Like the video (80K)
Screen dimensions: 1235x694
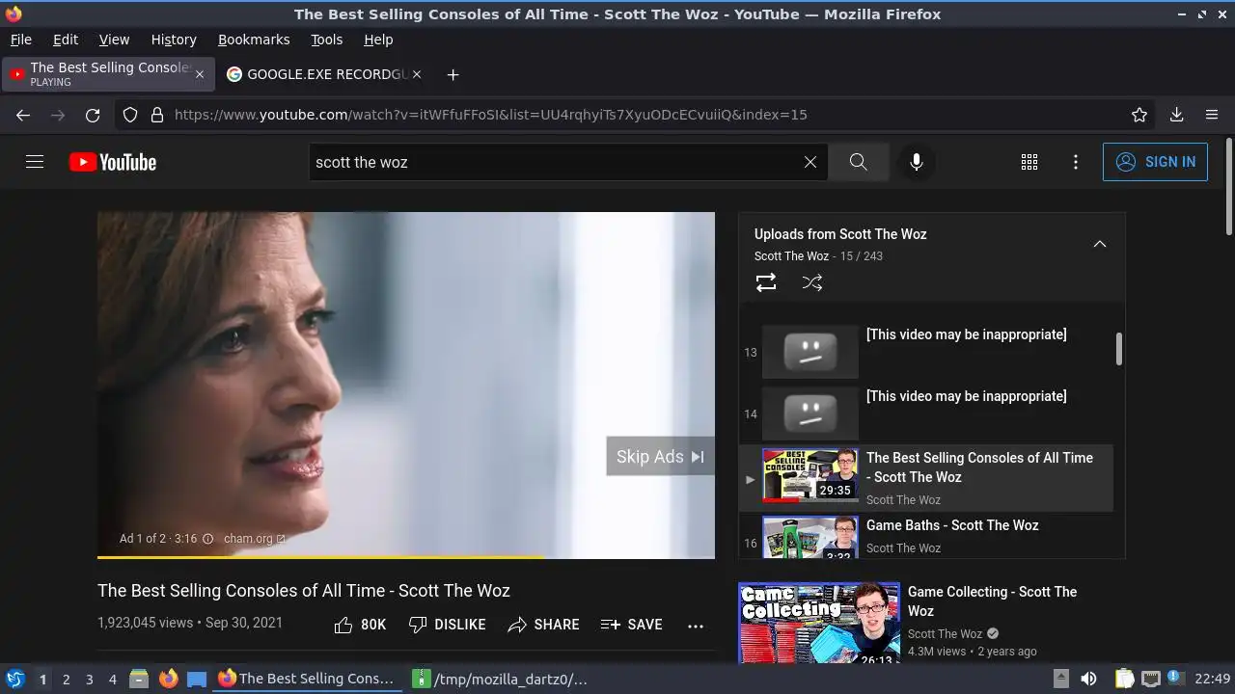coord(360,625)
